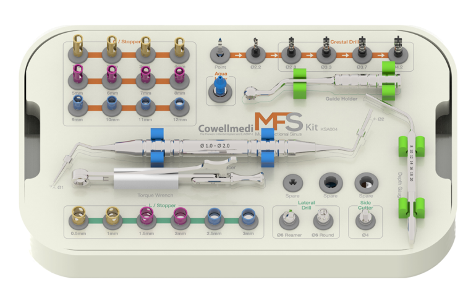Screen dimensions: 476x303
Task: Click the blue Aqua Lifter
Action: (x=218, y=88)
